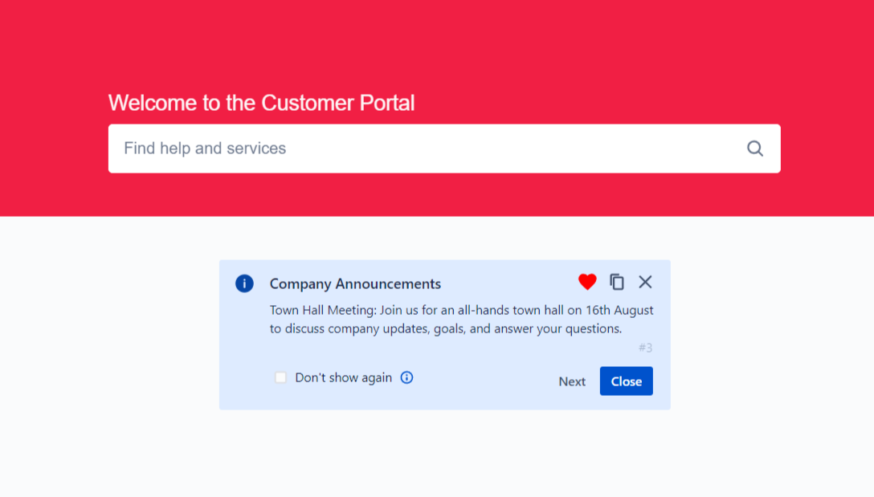Tick the Don't show again checkbox

280,377
